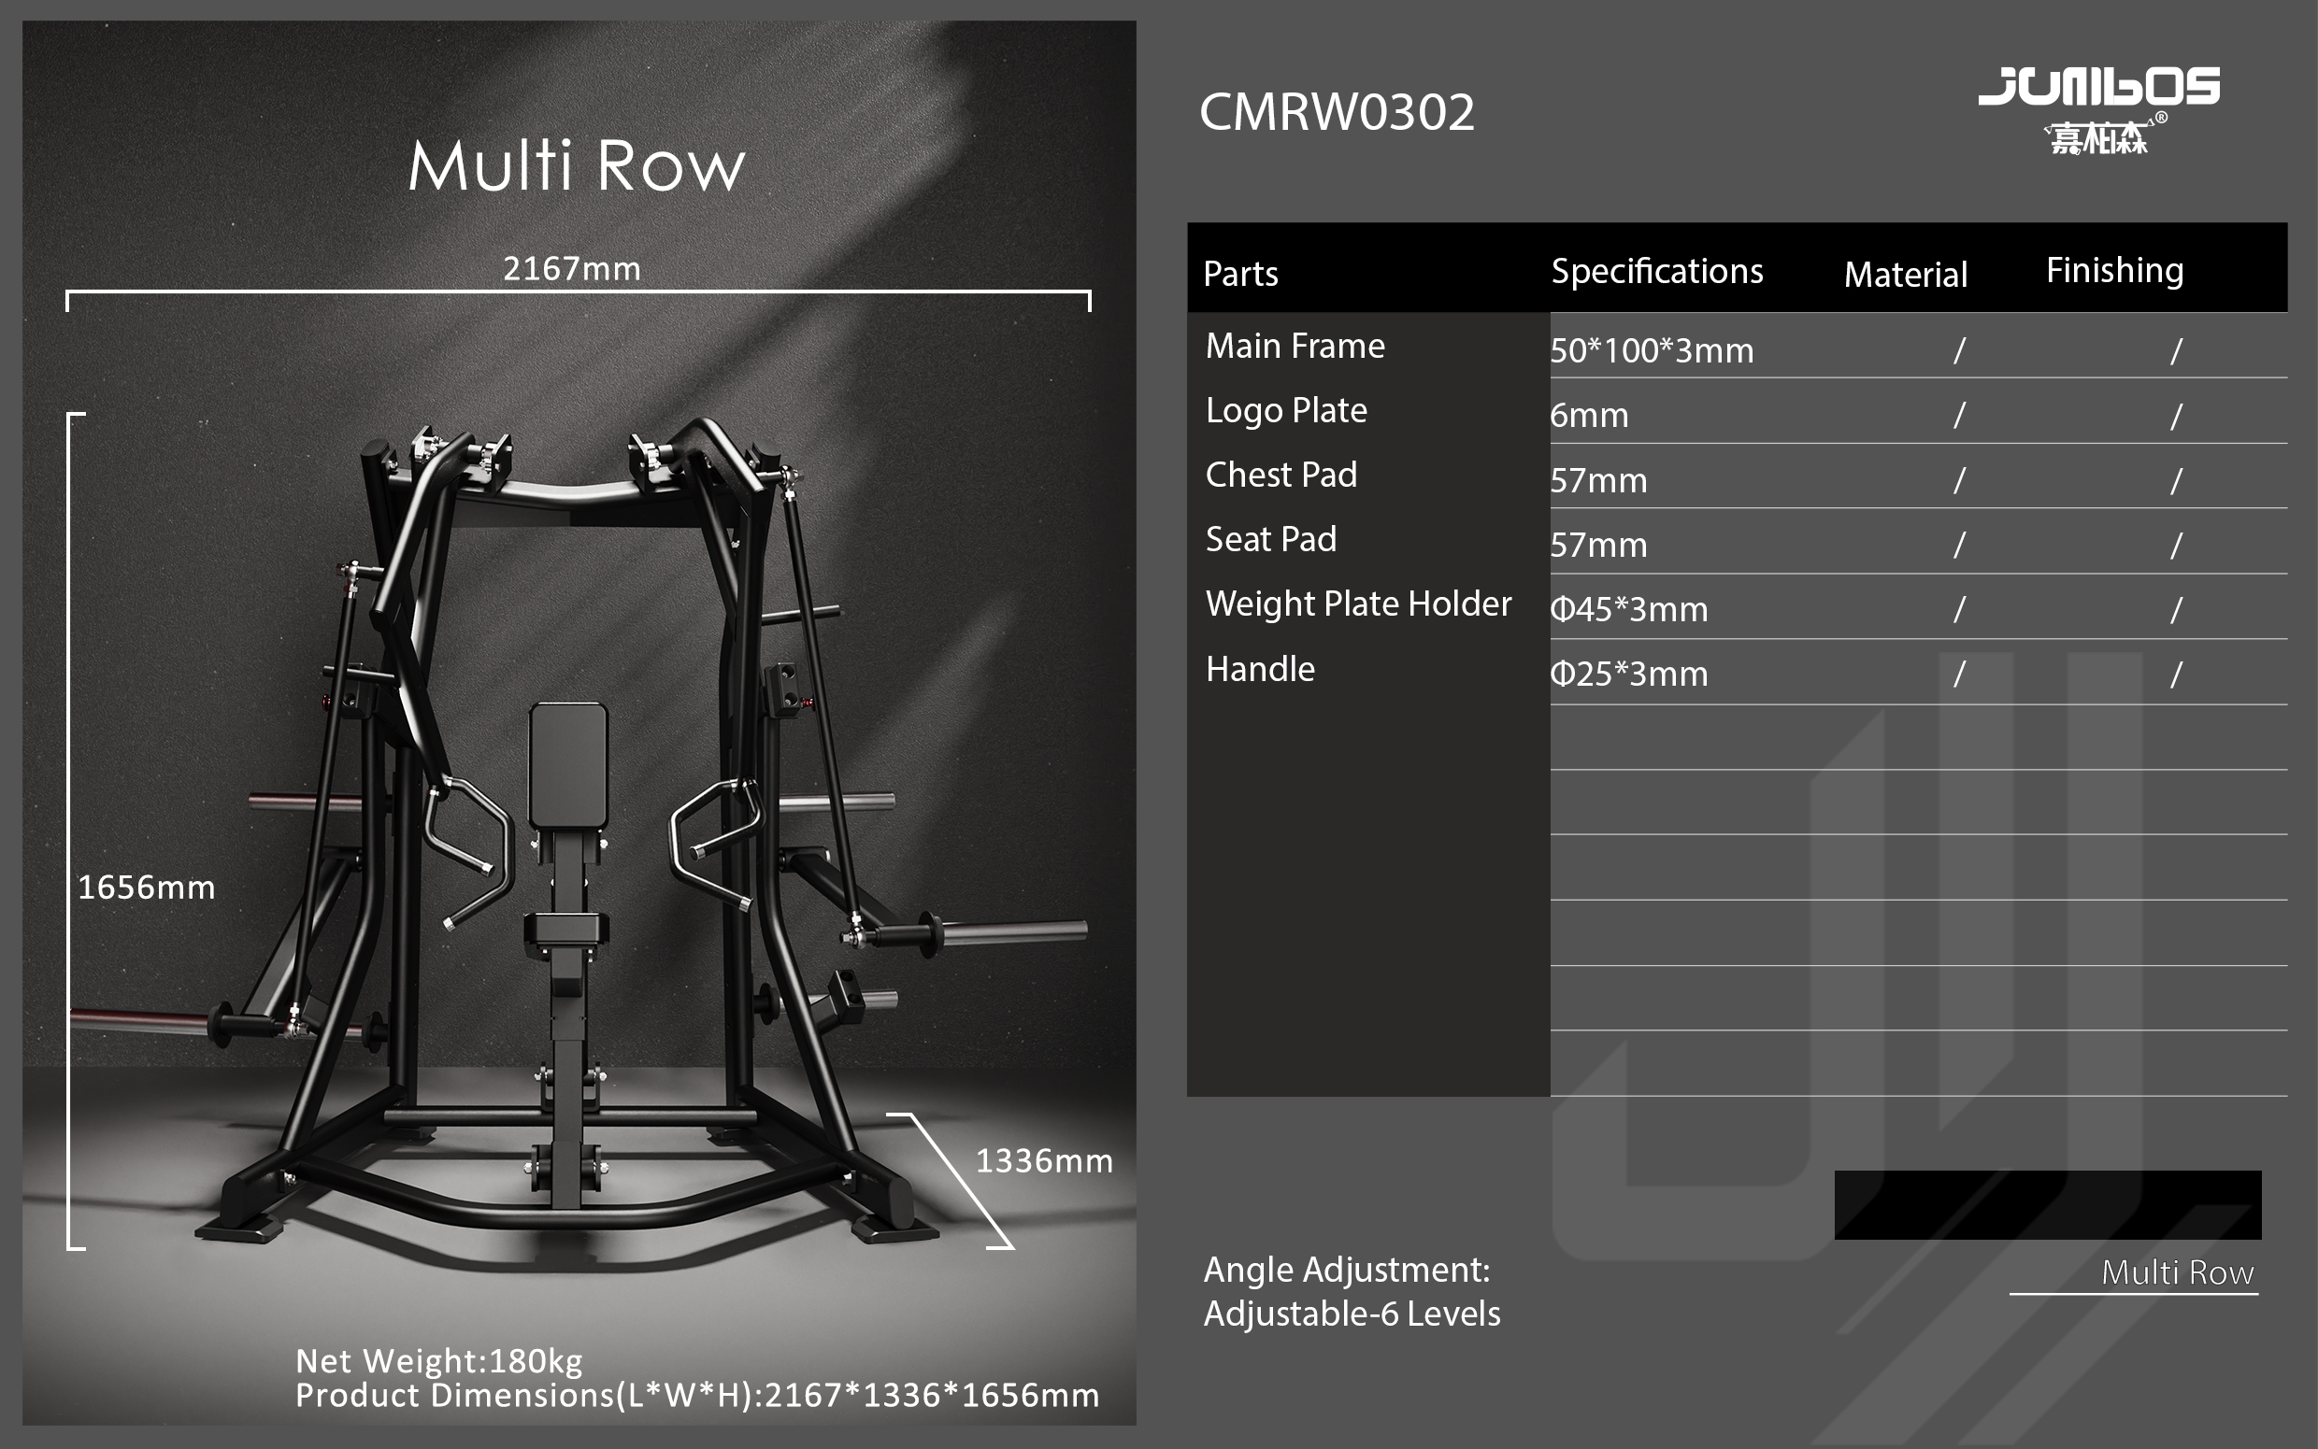Select the Chest Pad row label

click(x=1281, y=475)
